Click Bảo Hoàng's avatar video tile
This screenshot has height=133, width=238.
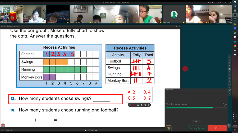point(174,14)
